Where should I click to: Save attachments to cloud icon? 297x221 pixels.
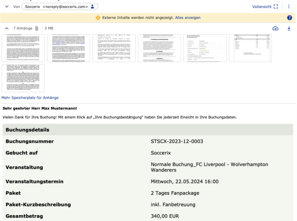[x=276, y=29]
